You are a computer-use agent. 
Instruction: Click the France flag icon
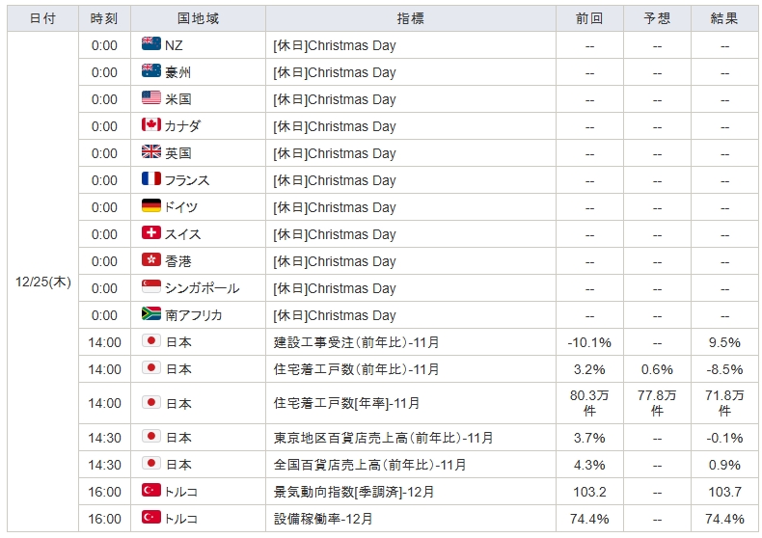tap(151, 180)
